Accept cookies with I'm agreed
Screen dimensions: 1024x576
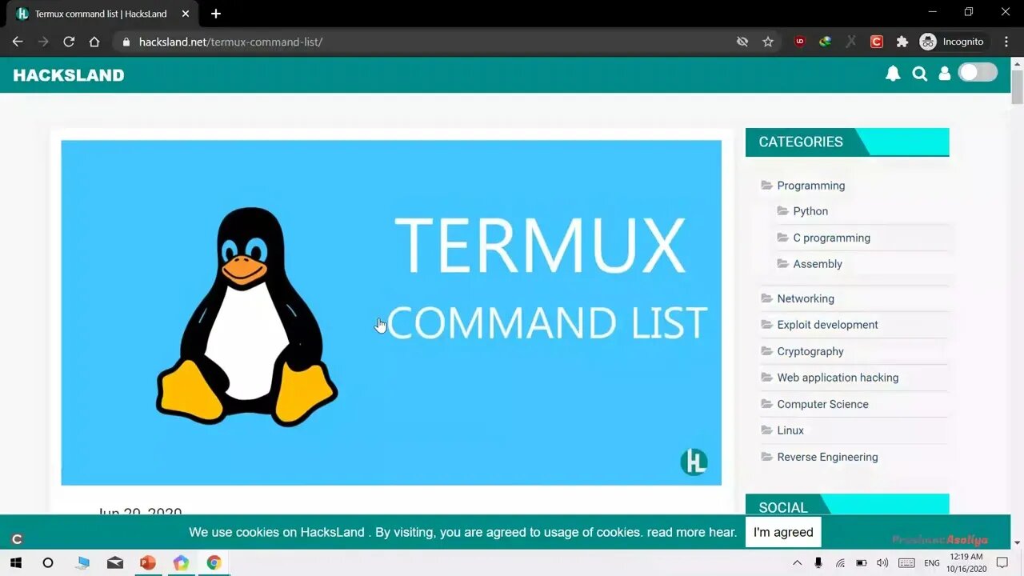[783, 532]
